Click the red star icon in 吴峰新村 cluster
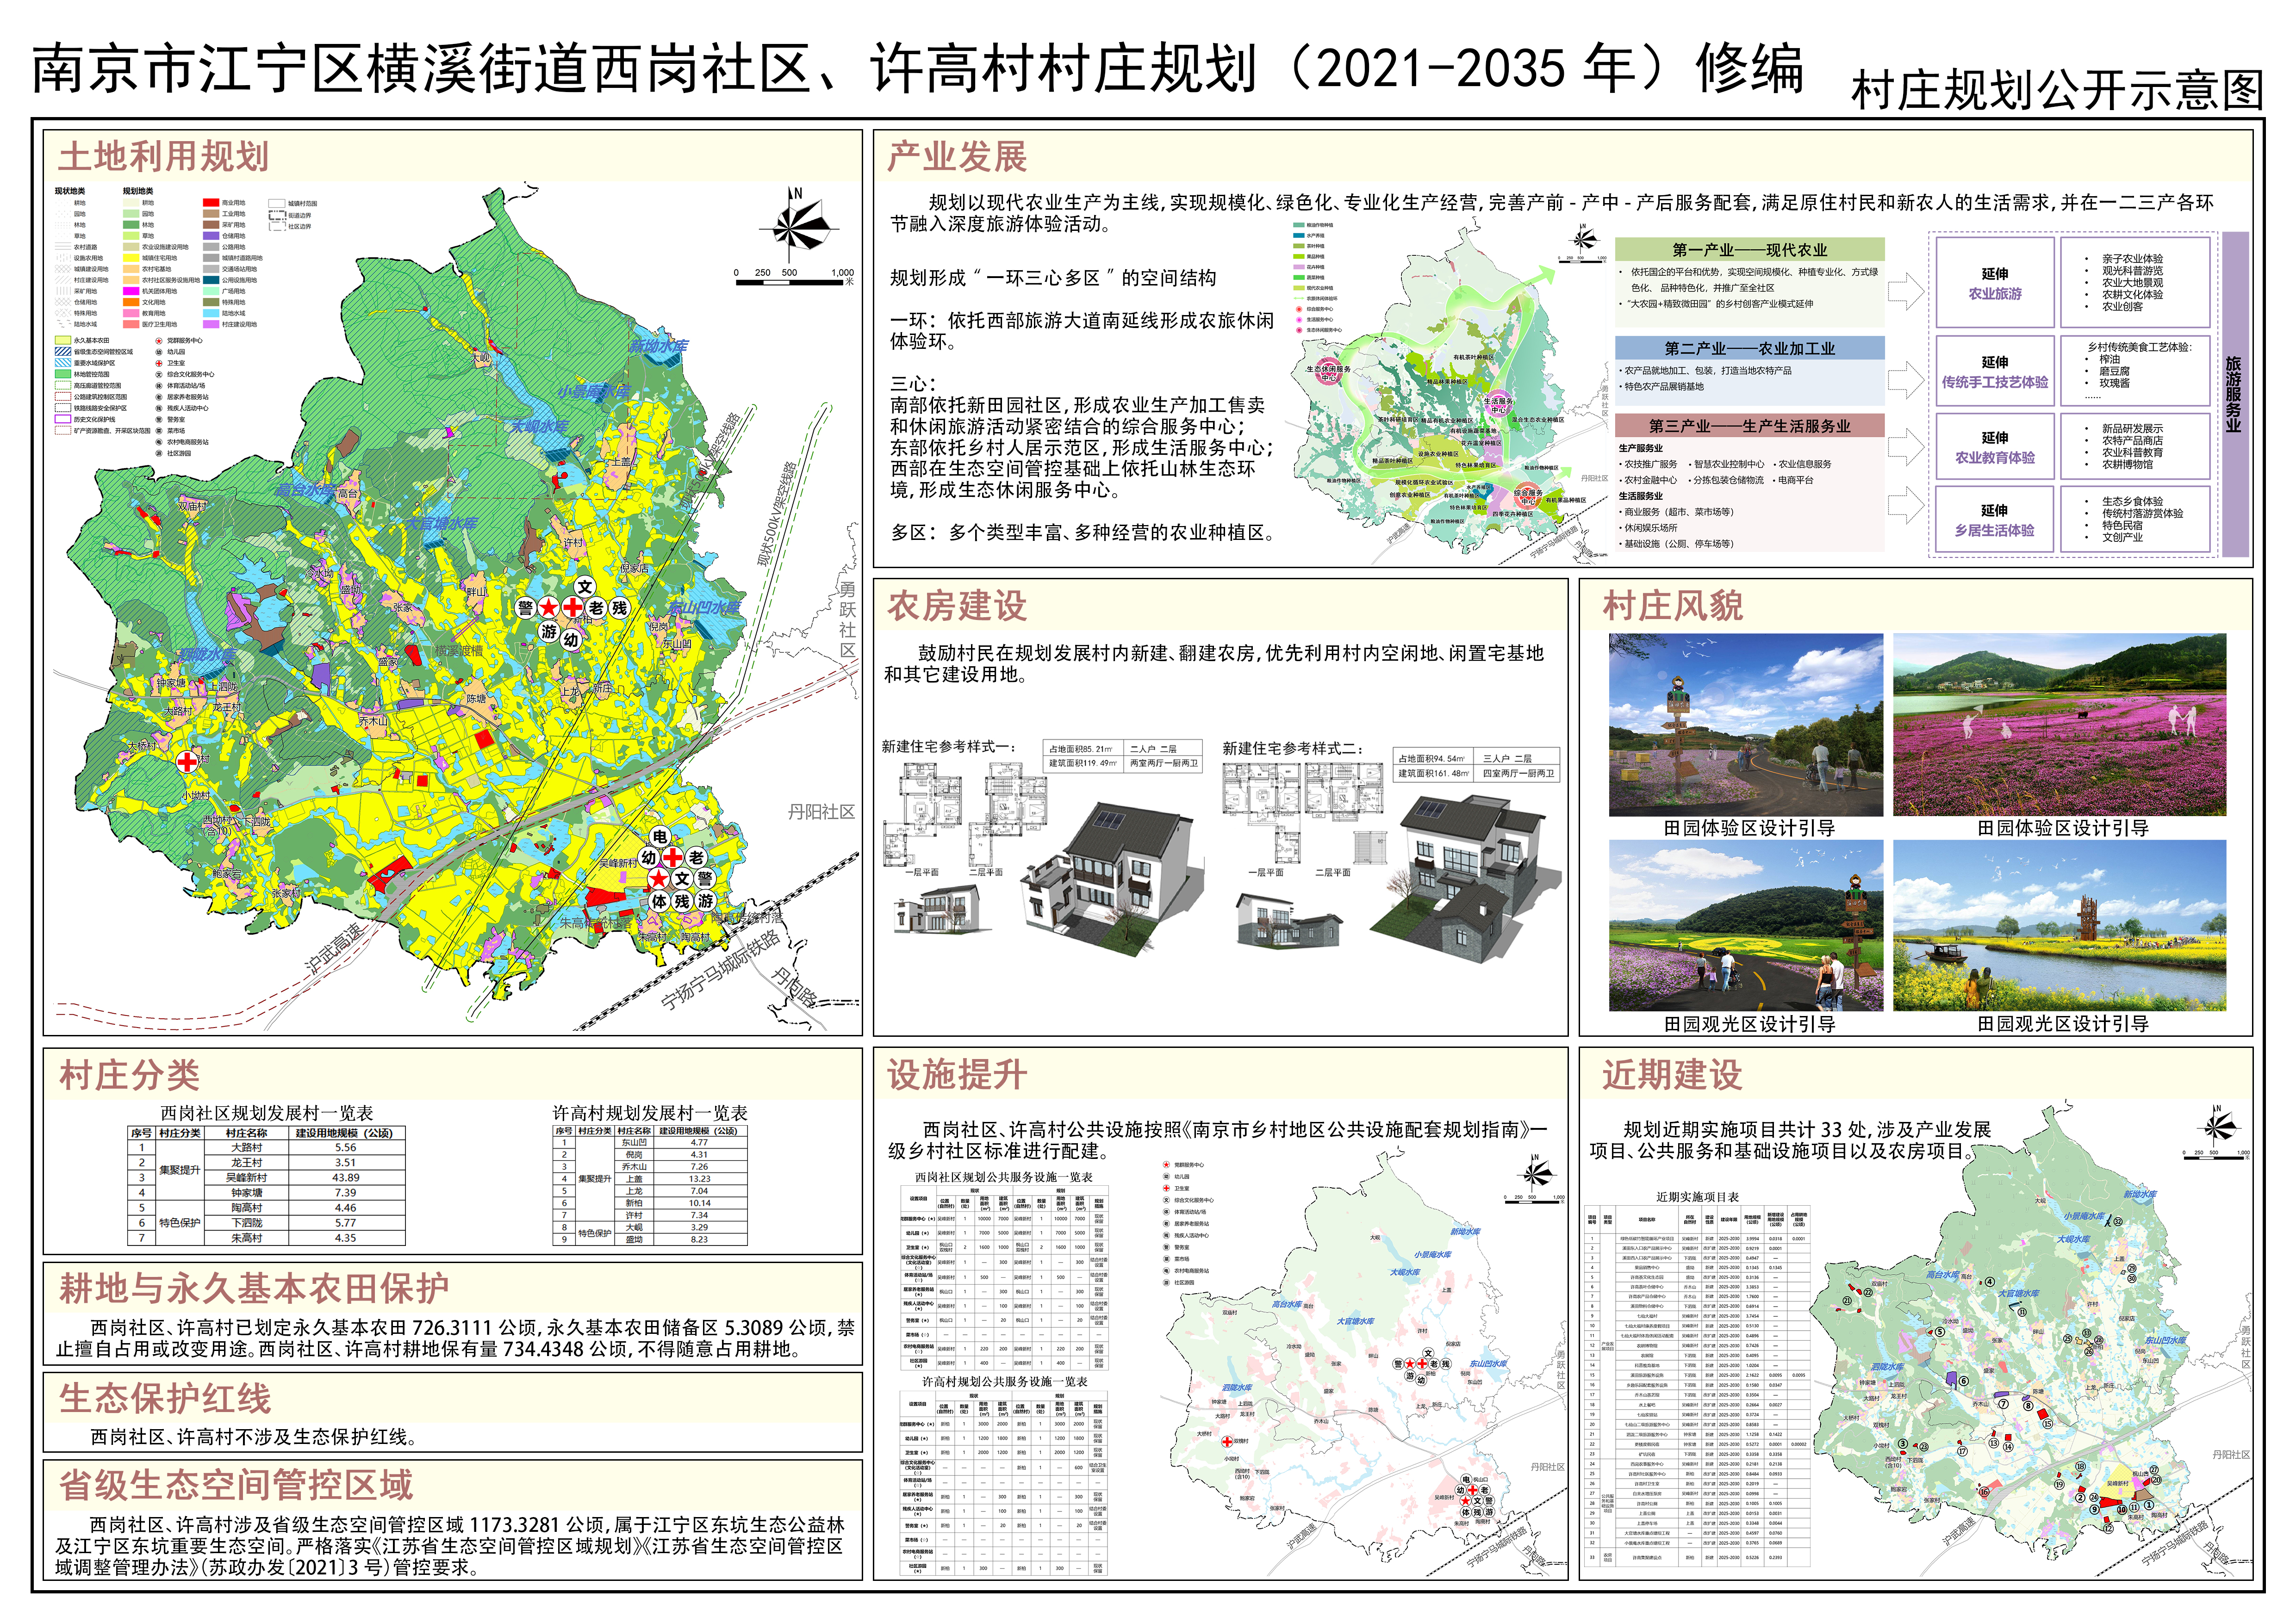Screen dimensions: 2296x1623 coord(658,879)
